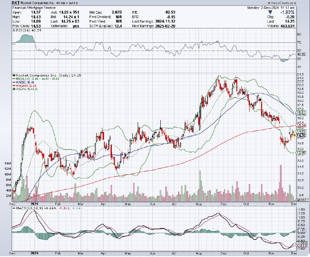Click the Open value 14.37
Screen dimensions: 310x257
[x=36, y=12]
